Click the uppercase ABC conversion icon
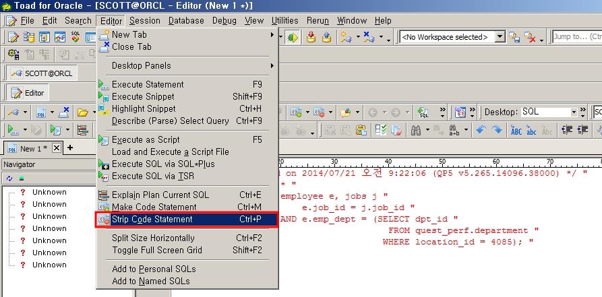Viewport: 602px width, 297px height. tap(516, 130)
